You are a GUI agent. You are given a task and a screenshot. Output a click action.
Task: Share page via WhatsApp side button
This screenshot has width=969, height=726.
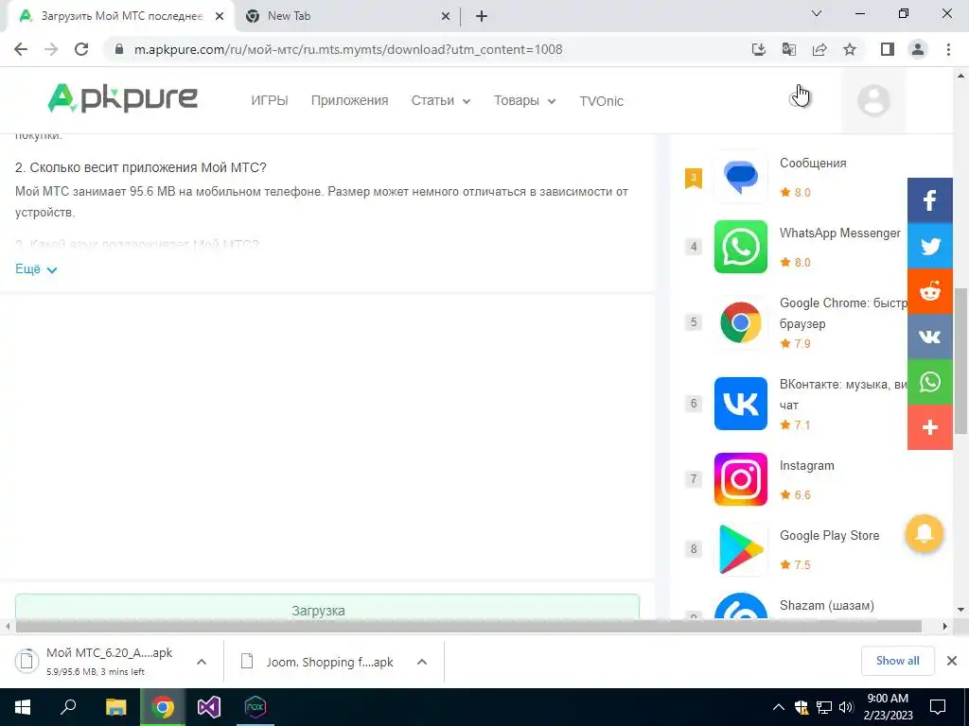click(930, 382)
